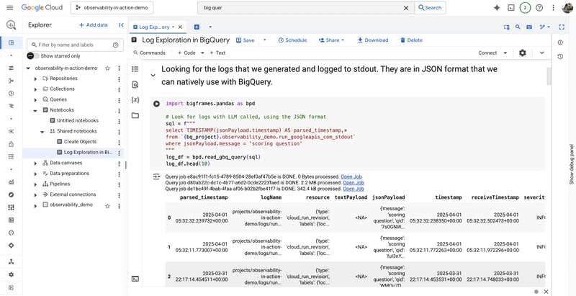Collapse the Explorer pane
This screenshot has height=296, width=576.
point(121,24)
